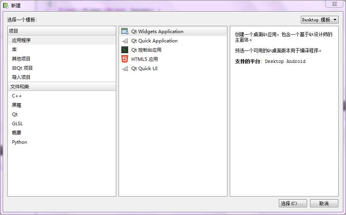Select the 导入项目 category
Image resolution: width=346 pixels, height=215 pixels.
click(x=61, y=77)
